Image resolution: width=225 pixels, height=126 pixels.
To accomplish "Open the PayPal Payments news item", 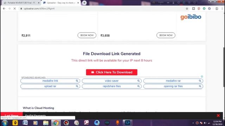I will [36, 115].
